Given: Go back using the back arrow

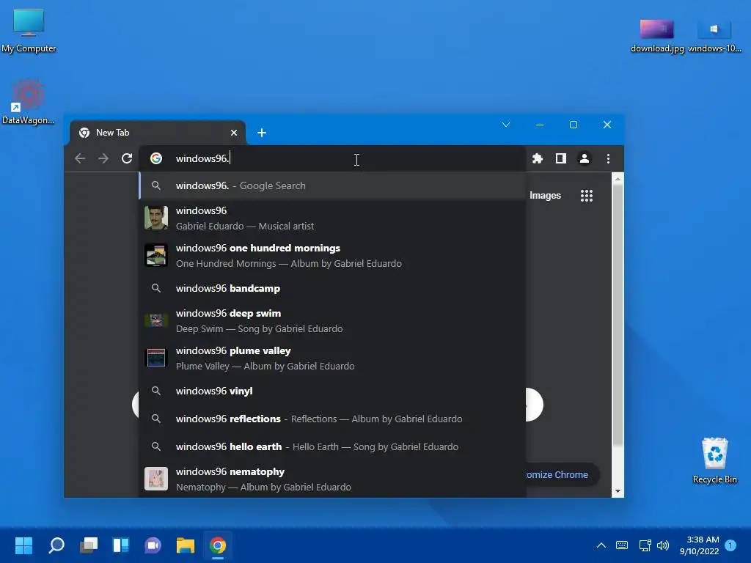Looking at the screenshot, I should [80, 158].
